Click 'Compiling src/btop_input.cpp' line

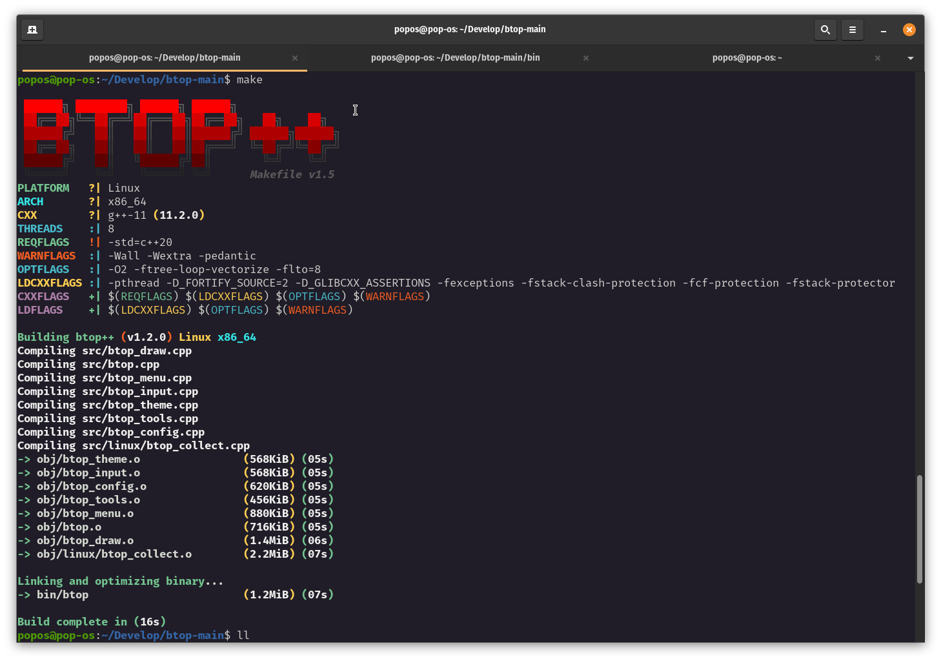tap(108, 391)
